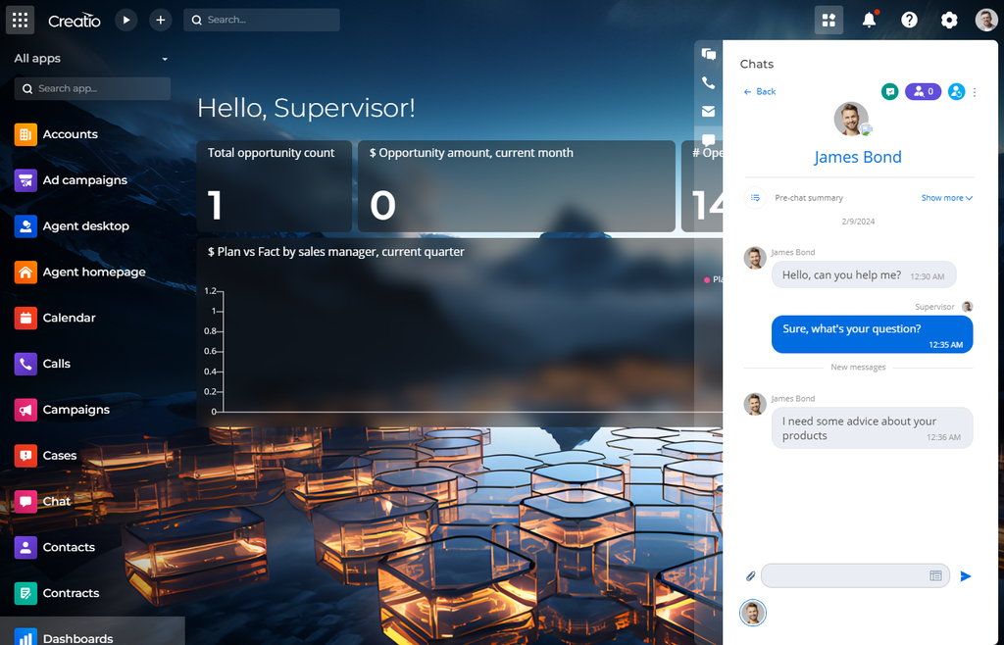Viewport: 1004px width, 645px height.
Task: Click James Bond's large profile photo
Action: coord(851,119)
